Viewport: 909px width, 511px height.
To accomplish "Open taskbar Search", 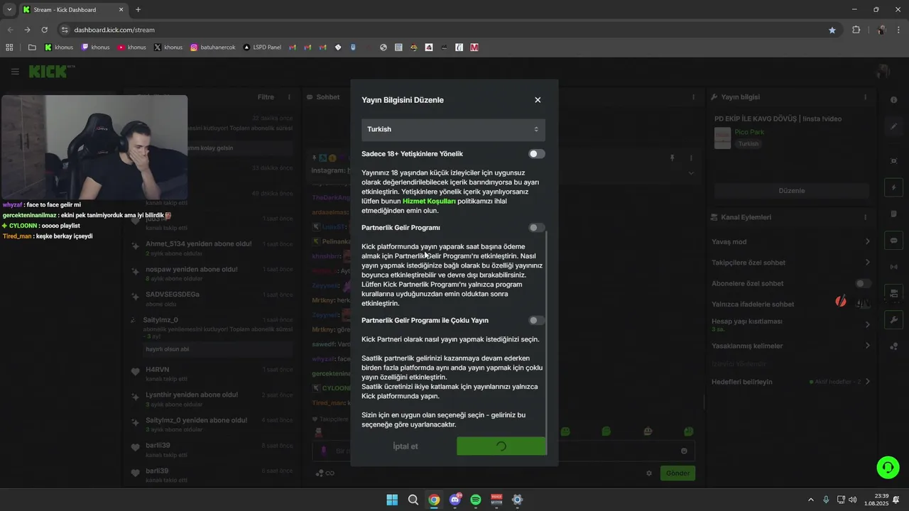I will 413,500.
